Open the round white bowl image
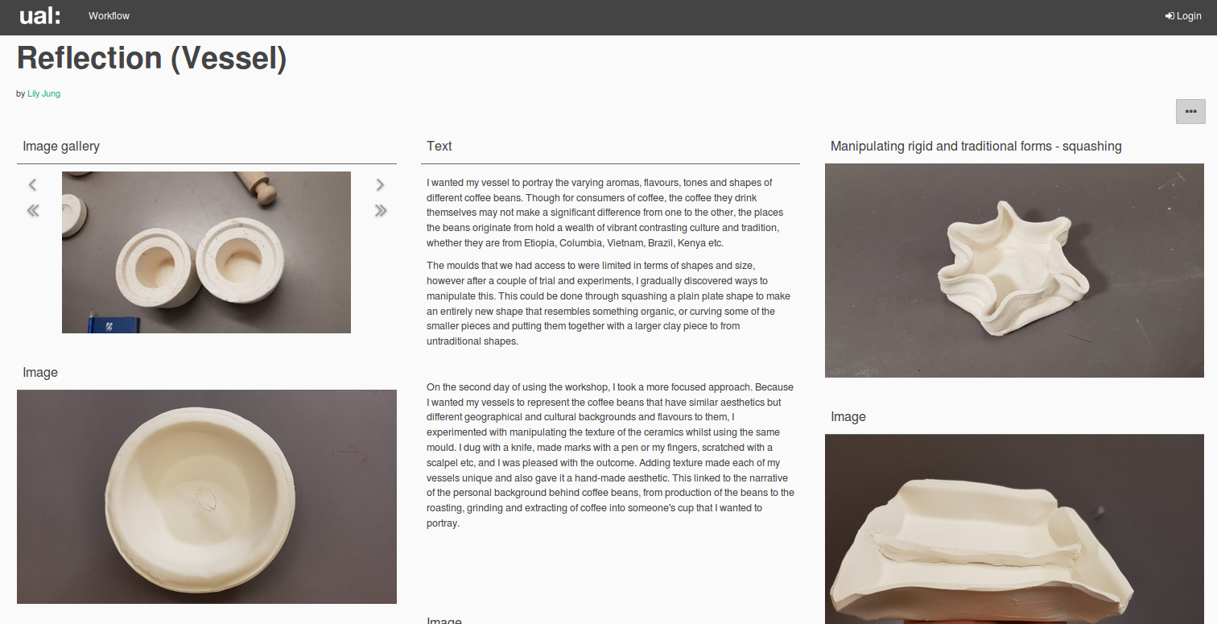The image size is (1217, 624). [207, 497]
